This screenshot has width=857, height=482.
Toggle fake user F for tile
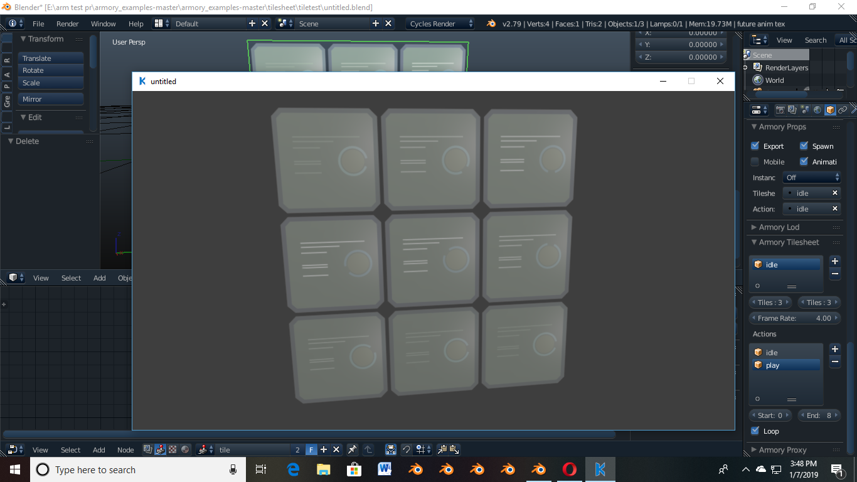311,449
